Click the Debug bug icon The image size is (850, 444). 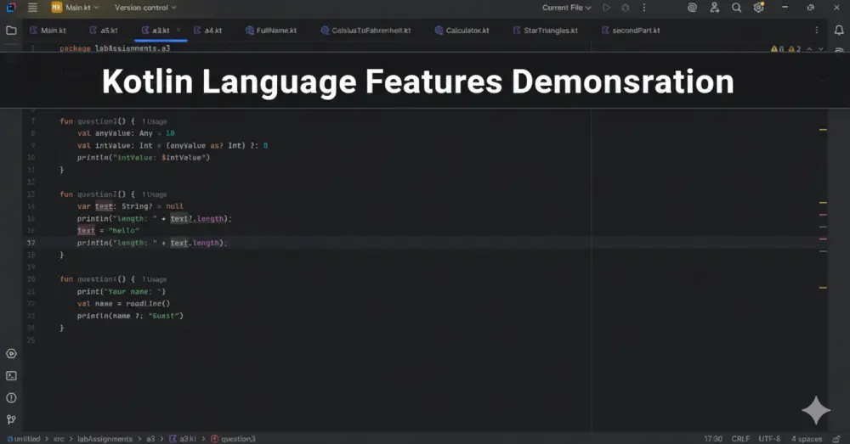625,8
